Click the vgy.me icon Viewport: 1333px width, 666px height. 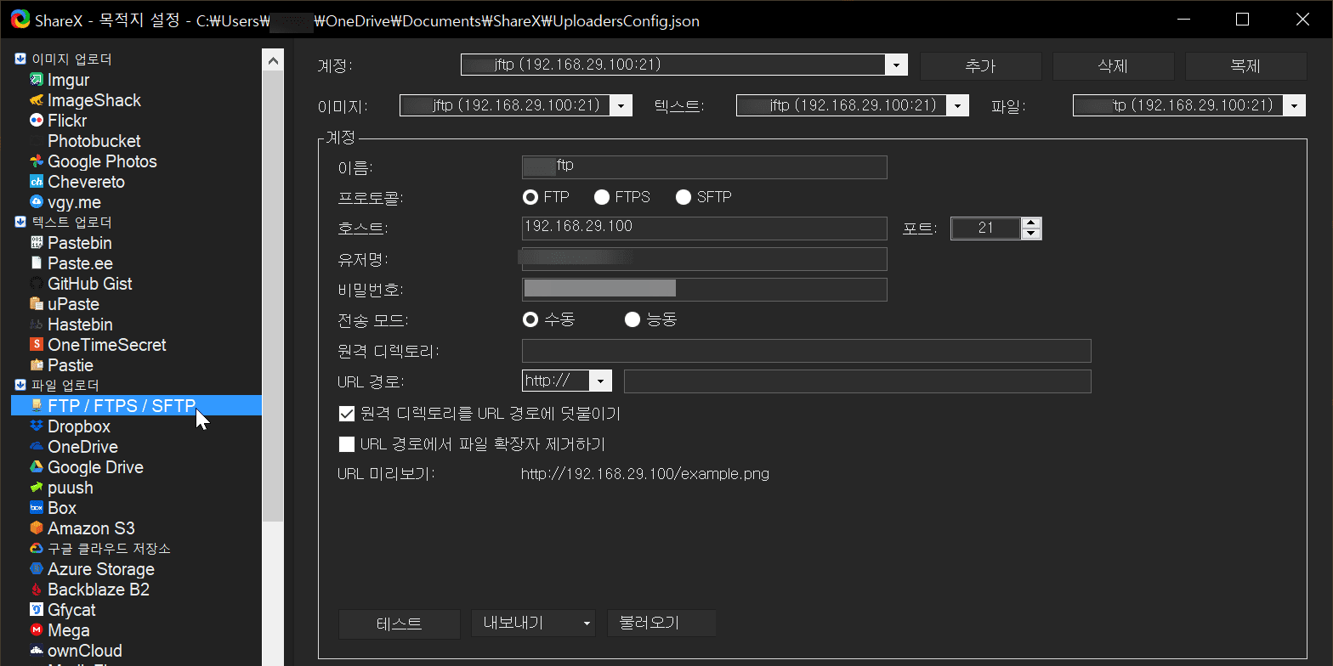point(37,202)
